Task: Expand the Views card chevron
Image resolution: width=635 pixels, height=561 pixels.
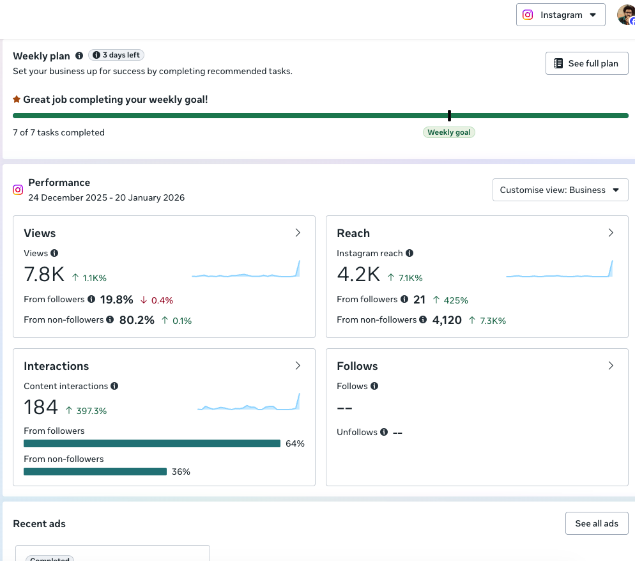Action: [298, 233]
